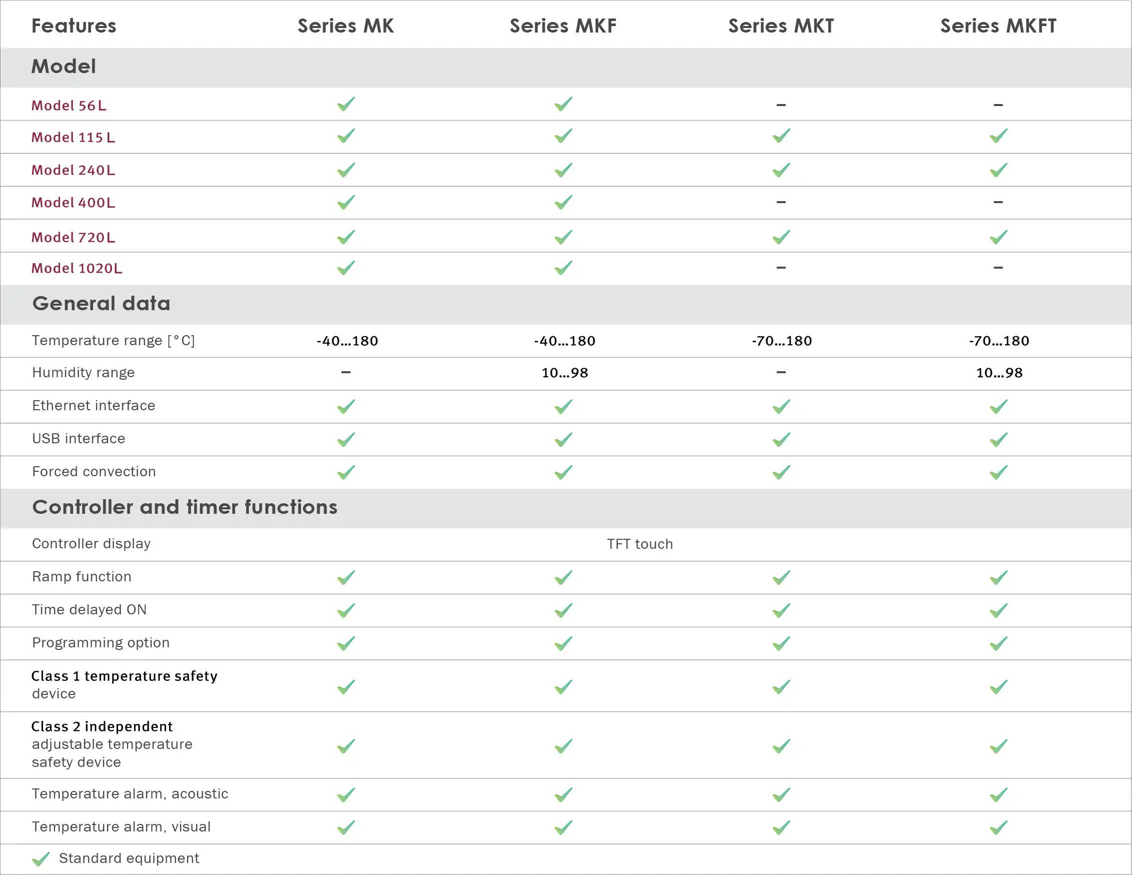
Task: Click the acoustic alarm checkmark under Series MKFT
Action: coord(998,795)
